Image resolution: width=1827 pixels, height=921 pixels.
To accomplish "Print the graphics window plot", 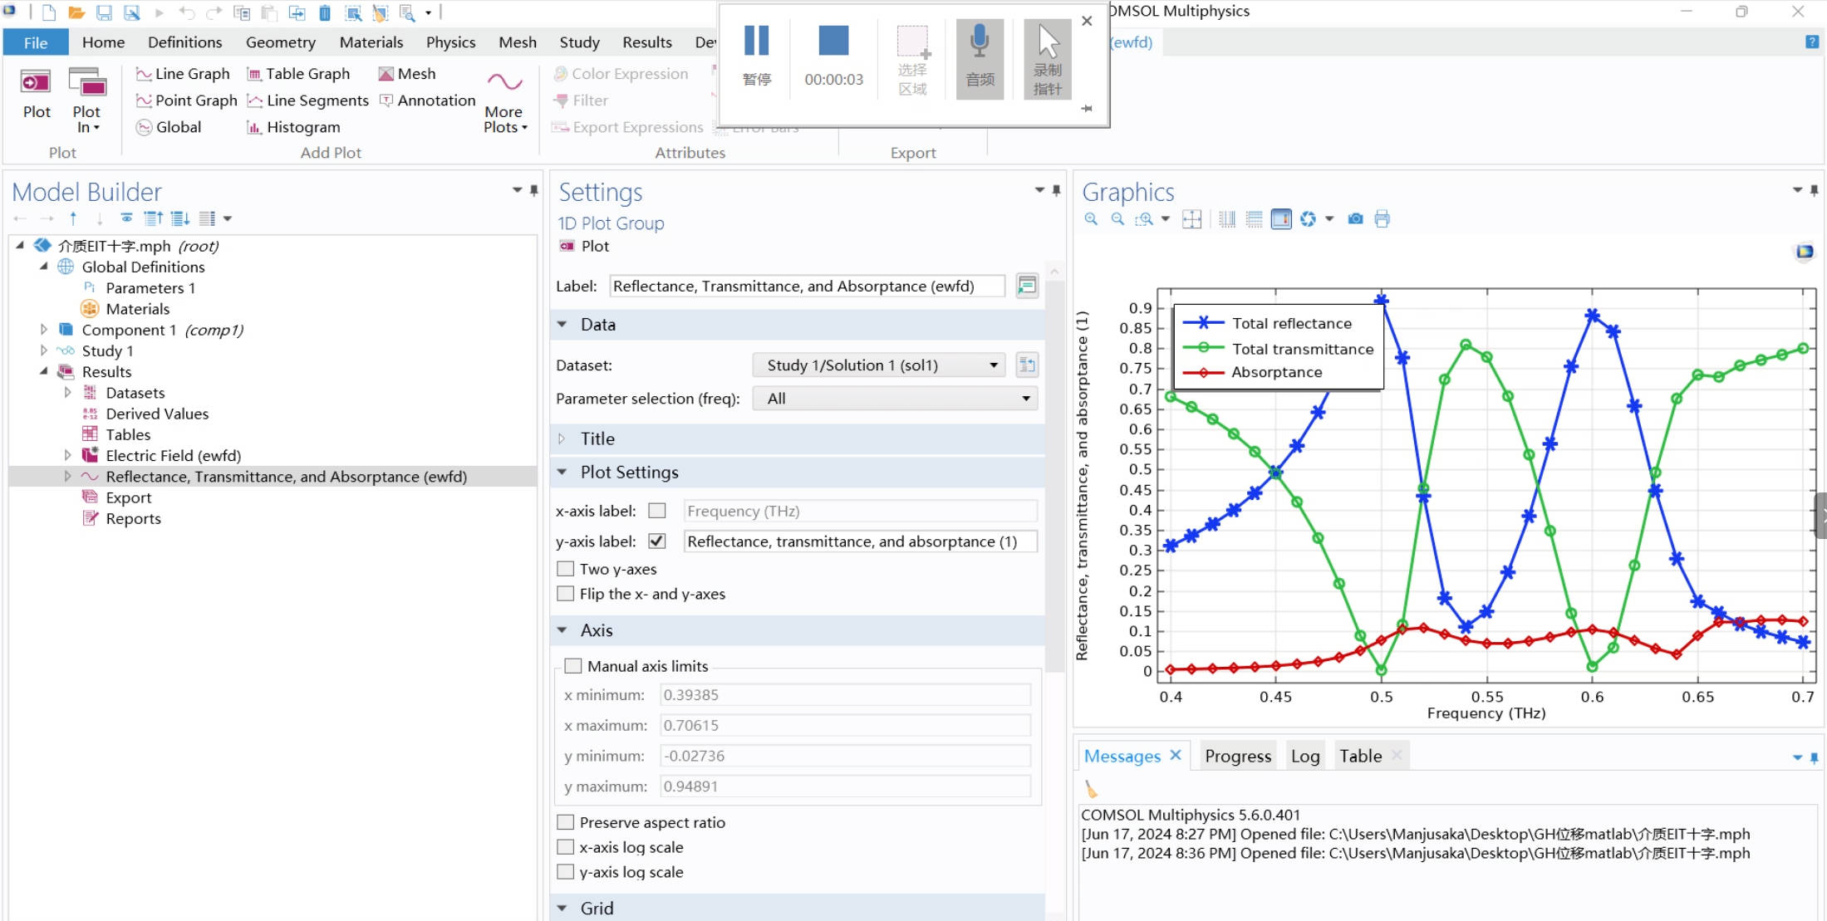I will (1382, 219).
